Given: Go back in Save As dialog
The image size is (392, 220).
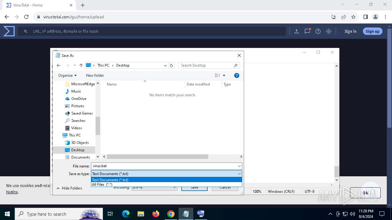Looking at the screenshot, I should (x=58, y=65).
